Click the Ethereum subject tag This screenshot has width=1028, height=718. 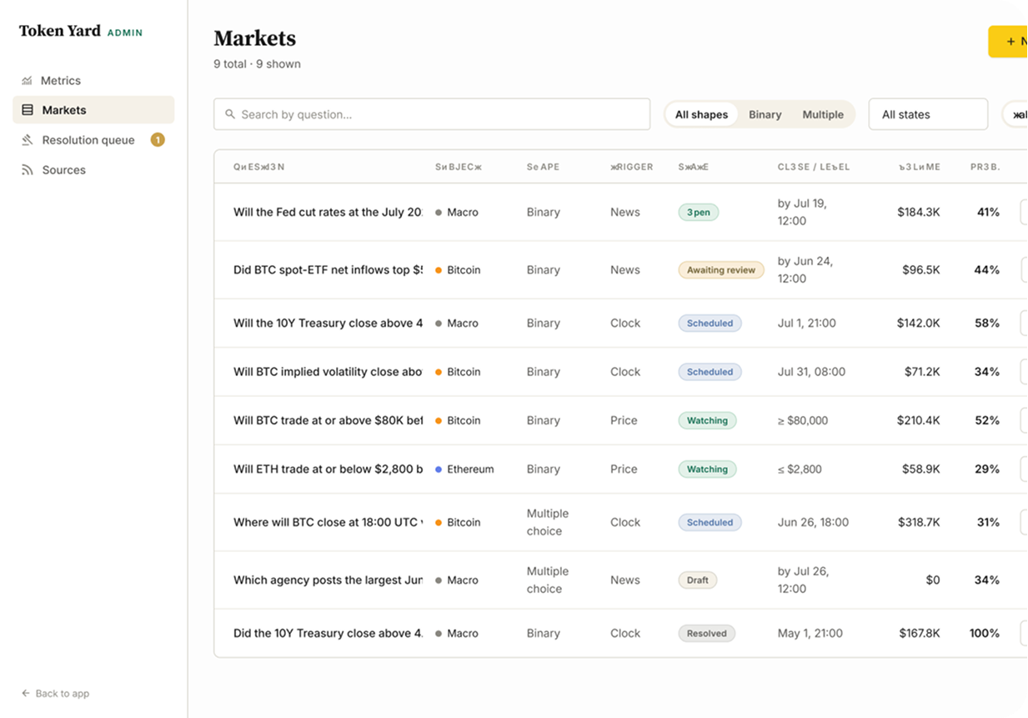tap(464, 469)
